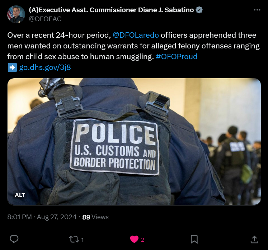This screenshot has width=268, height=250.
Task: Open the reply comment icon
Action: (x=14, y=239)
